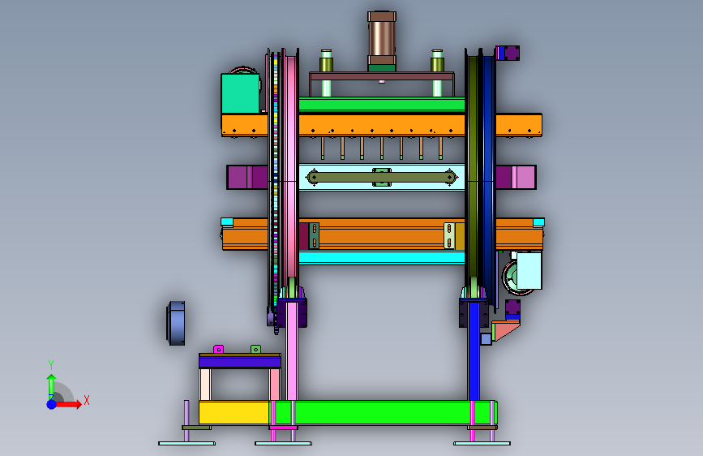Click the green Y axis arrow of triad
Image resolution: width=703 pixels, height=456 pixels.
click(x=51, y=385)
